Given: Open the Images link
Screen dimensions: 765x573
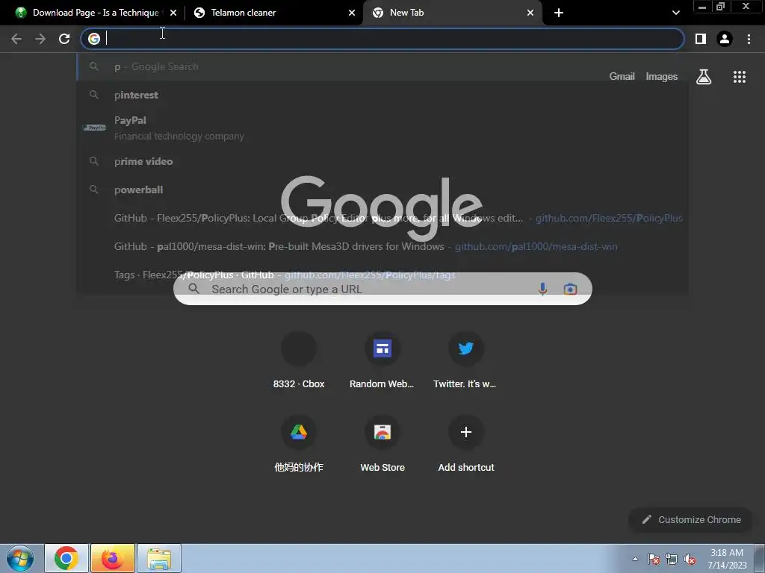Looking at the screenshot, I should point(662,77).
